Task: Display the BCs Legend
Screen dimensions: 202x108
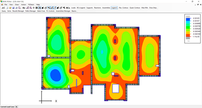Action: pos(81,8)
